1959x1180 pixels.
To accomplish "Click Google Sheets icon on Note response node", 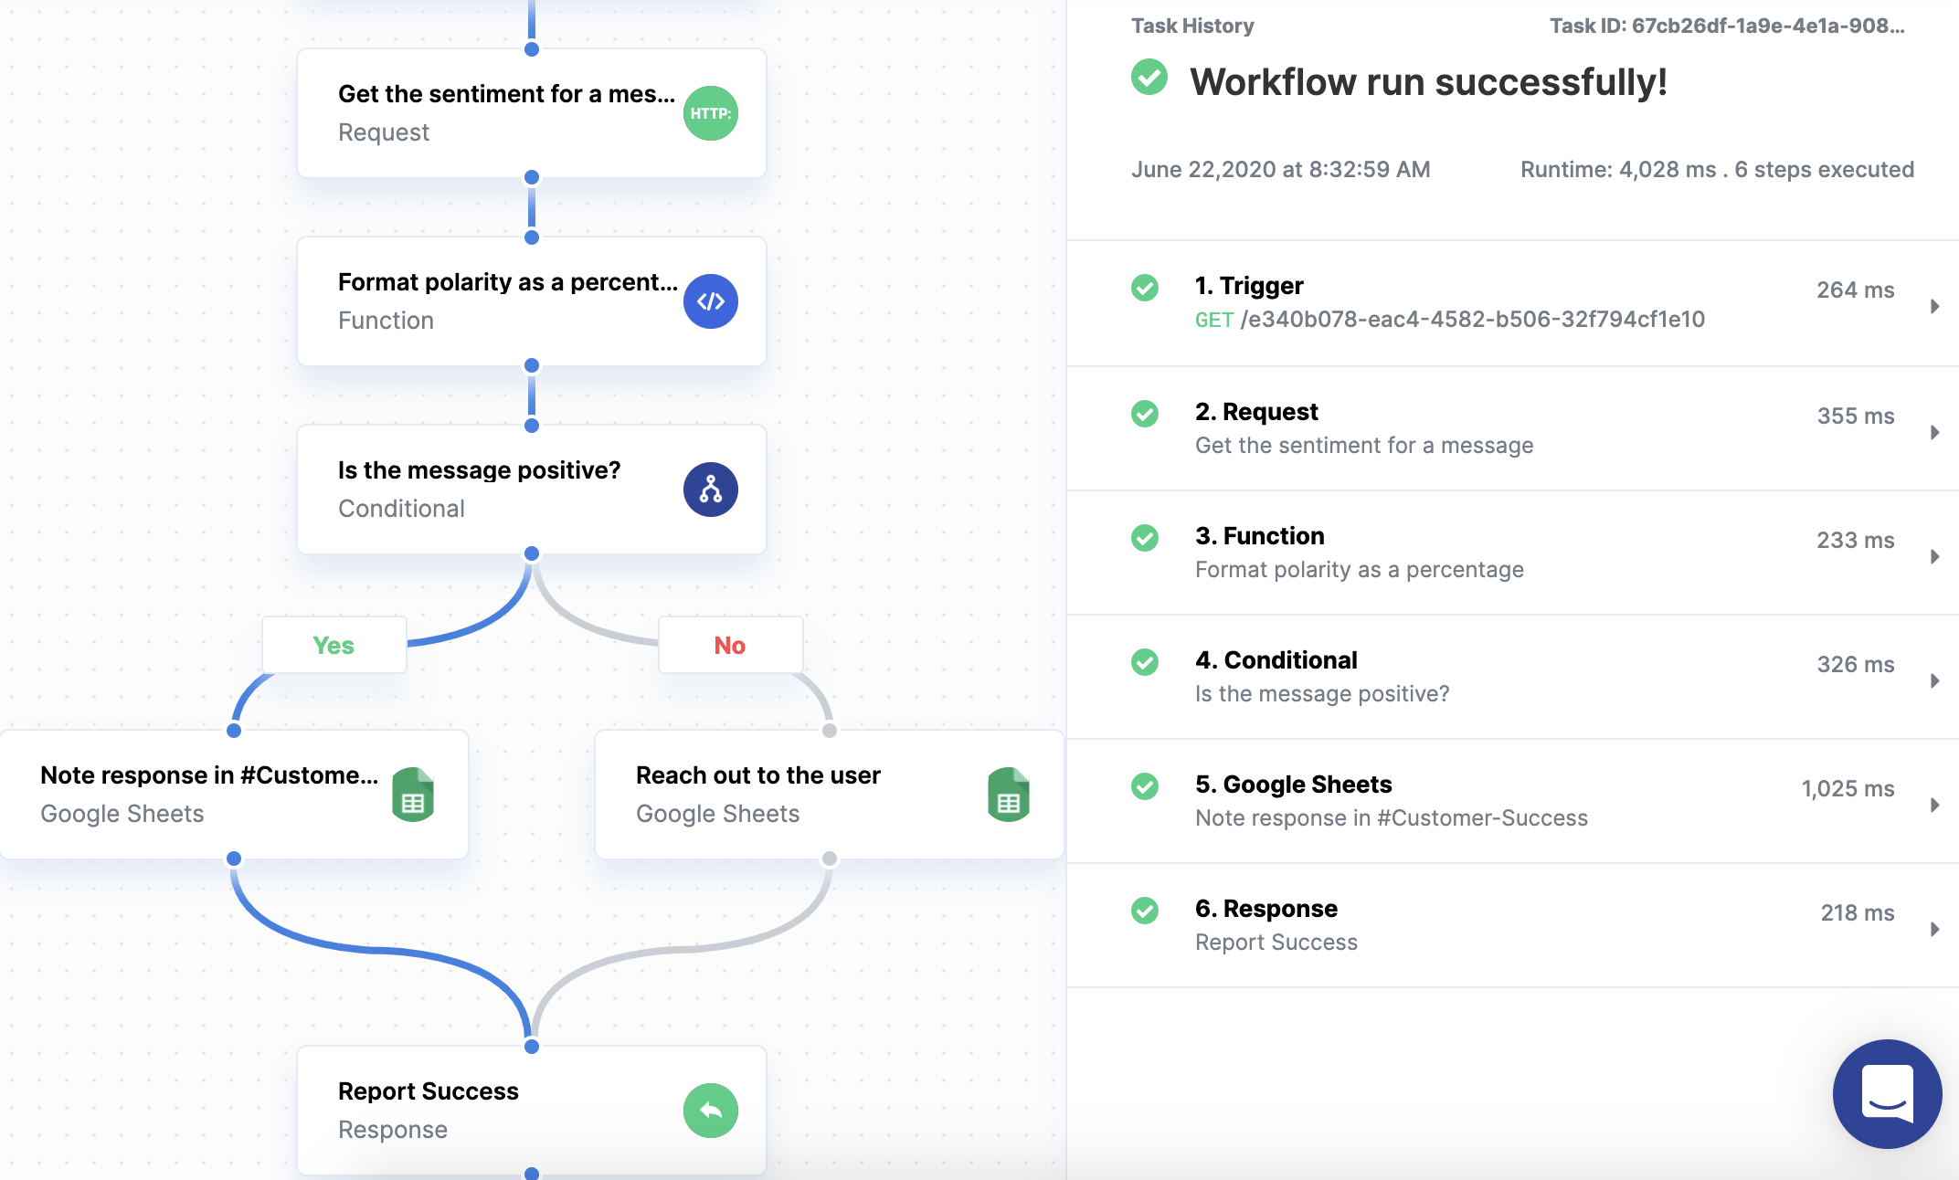I will [x=413, y=795].
